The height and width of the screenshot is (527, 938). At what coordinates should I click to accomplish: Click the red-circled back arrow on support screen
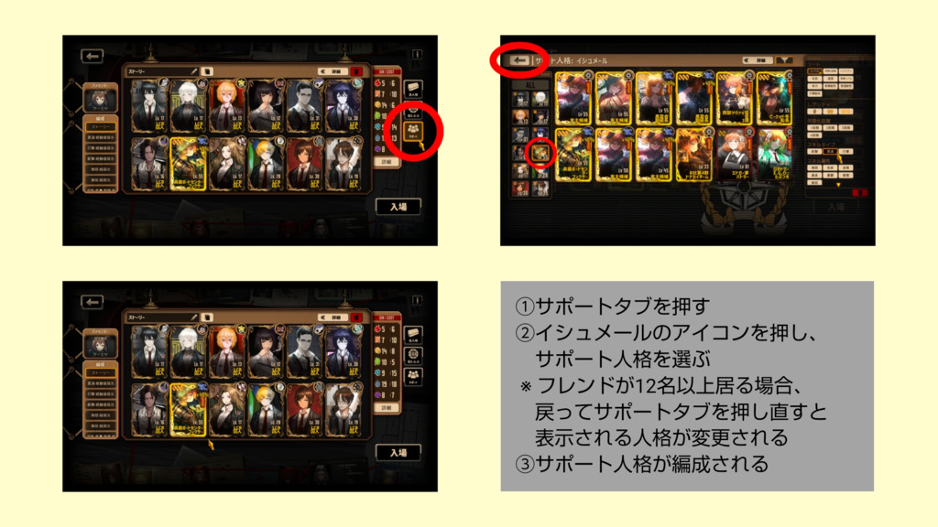coord(519,60)
